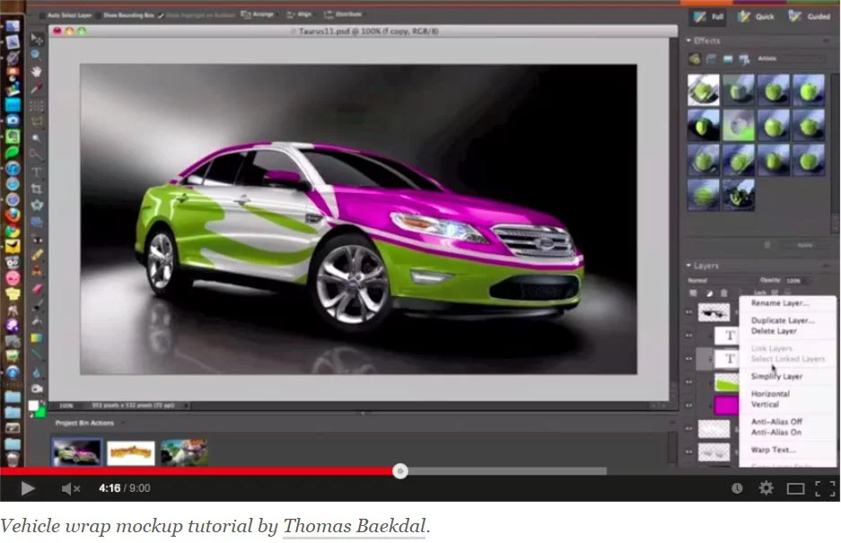841x543 pixels.
Task: Show Layer Styles in the Effects panel
Action: (711, 59)
